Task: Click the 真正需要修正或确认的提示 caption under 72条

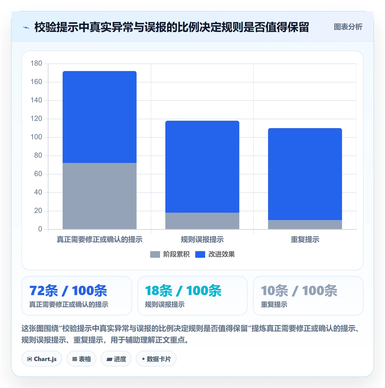Action: pos(69,304)
